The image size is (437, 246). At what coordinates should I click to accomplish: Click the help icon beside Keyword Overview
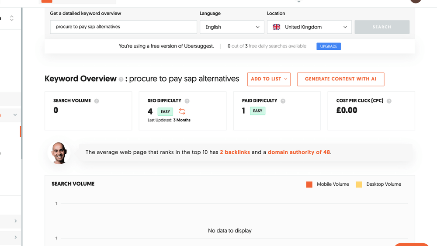coord(121,80)
